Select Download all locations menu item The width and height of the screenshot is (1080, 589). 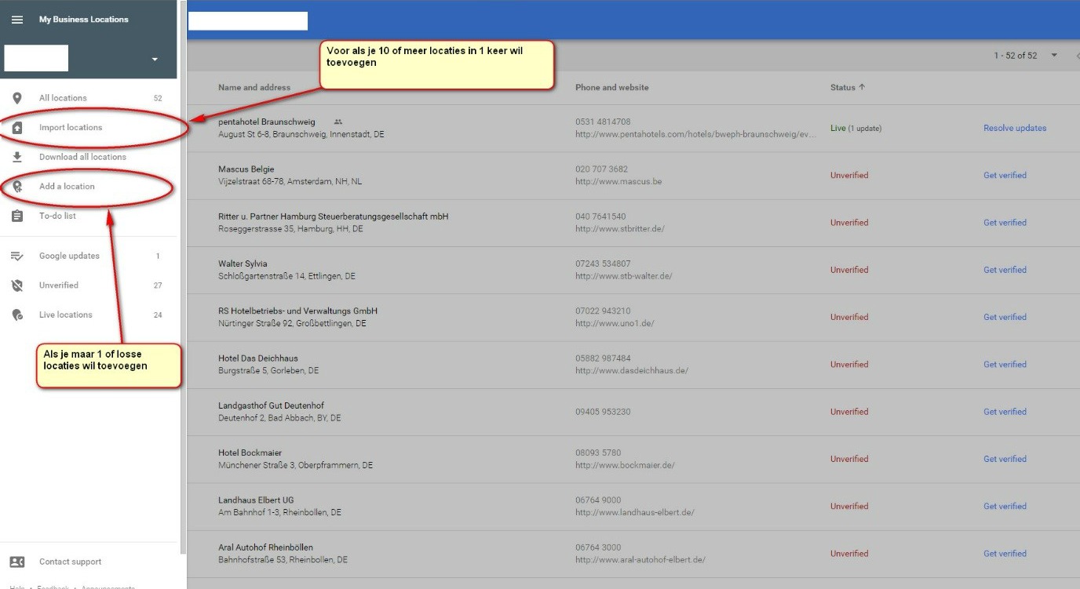coord(82,157)
